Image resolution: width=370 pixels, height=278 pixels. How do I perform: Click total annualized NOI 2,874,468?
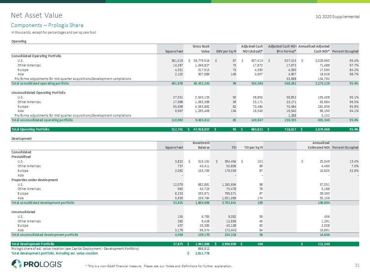(x=322, y=129)
